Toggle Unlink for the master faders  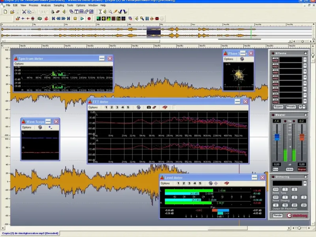(x=289, y=169)
